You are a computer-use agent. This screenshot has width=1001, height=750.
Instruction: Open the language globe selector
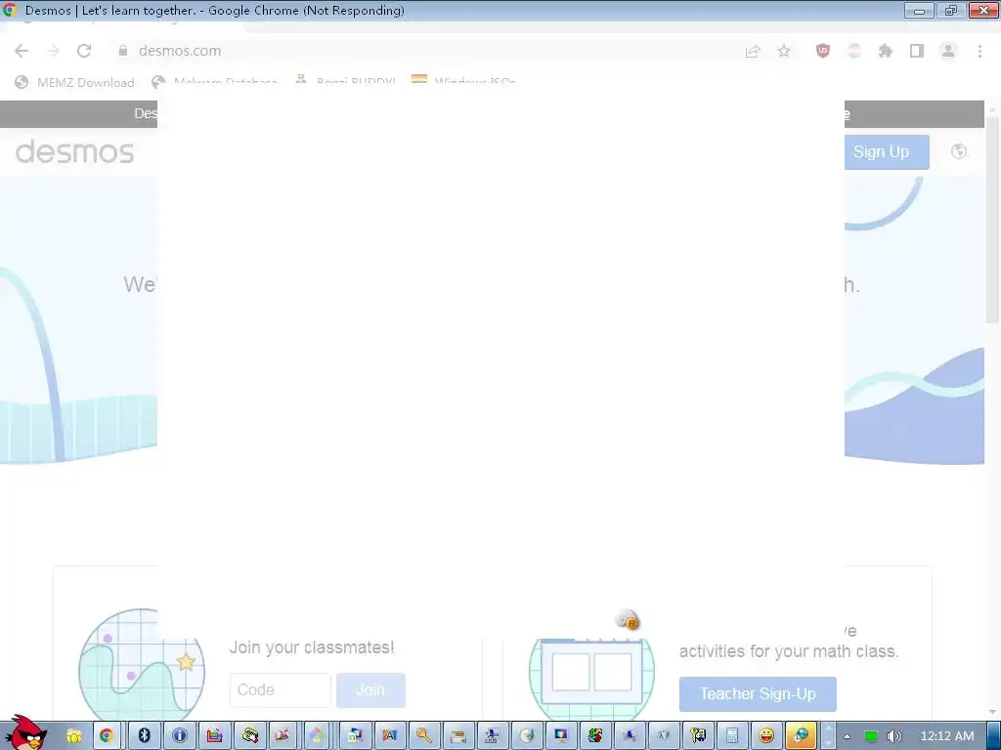point(959,151)
